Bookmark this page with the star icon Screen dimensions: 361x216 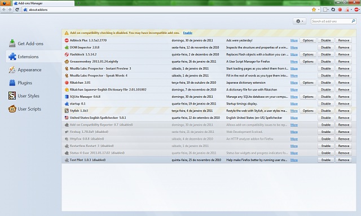pos(314,10)
